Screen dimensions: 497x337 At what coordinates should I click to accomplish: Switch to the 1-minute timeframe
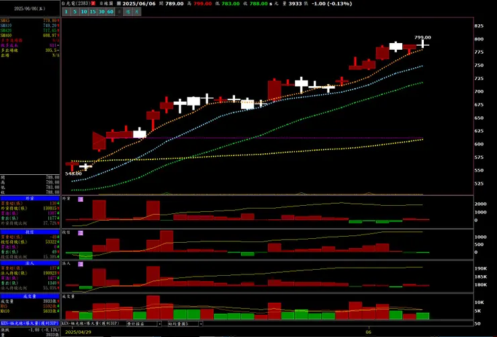coord(66,11)
